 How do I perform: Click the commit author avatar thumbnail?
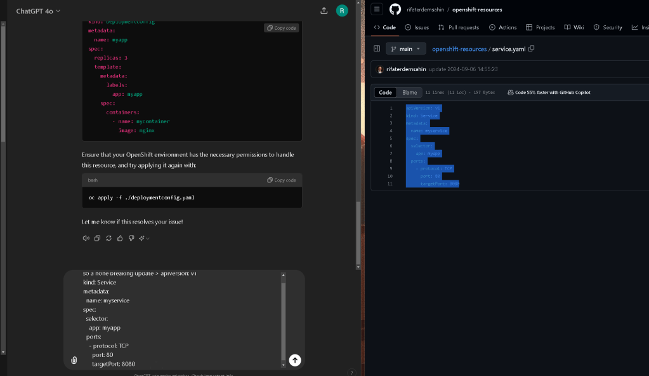[x=379, y=69]
